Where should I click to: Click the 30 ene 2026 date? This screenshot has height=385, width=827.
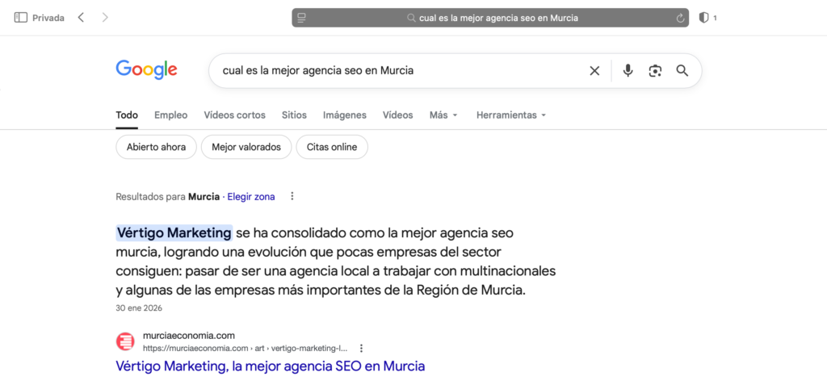[139, 308]
